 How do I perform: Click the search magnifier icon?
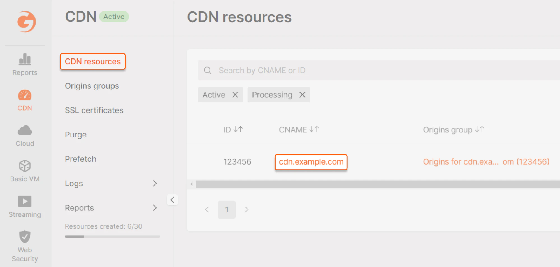[x=207, y=70]
